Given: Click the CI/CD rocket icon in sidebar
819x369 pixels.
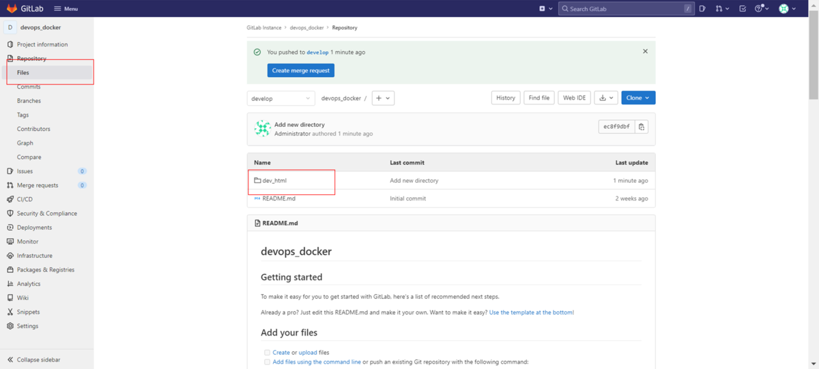Looking at the screenshot, I should pyautogui.click(x=10, y=199).
